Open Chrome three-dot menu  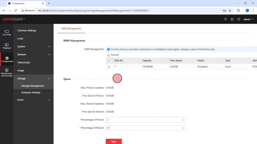[253, 11]
